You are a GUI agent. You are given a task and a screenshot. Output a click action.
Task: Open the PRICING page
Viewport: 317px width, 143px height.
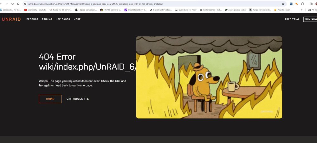[x=47, y=19]
